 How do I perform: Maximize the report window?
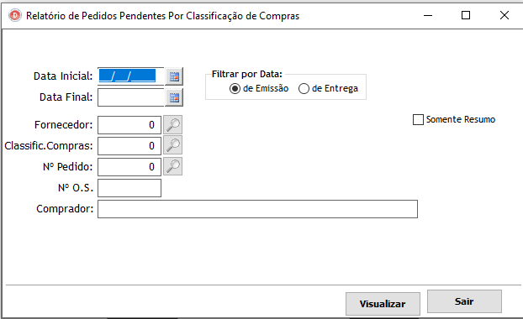point(466,15)
